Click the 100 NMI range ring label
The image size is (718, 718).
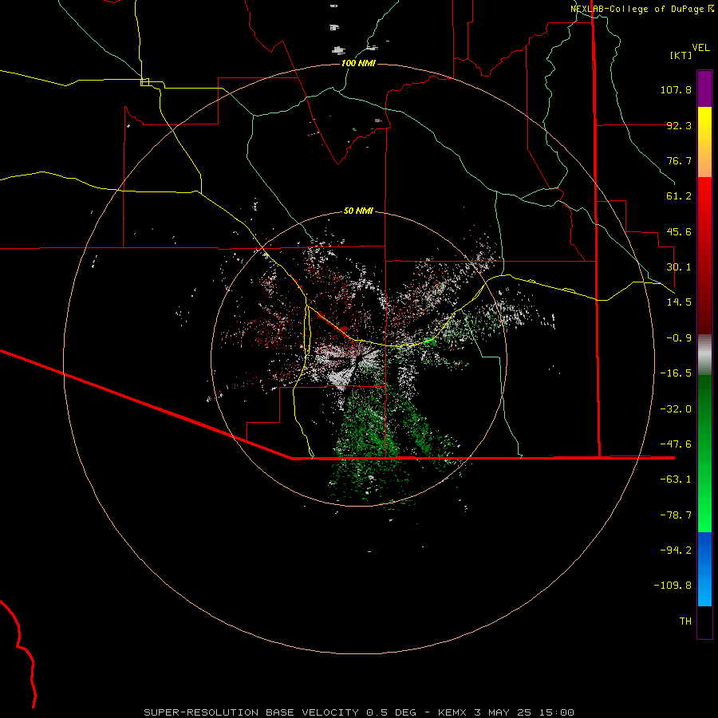358,63
